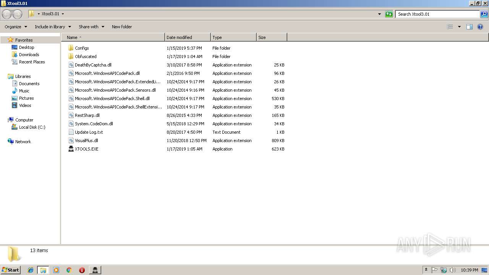
Task: Click the Search Xtool3.01 field
Action: tap(437, 14)
